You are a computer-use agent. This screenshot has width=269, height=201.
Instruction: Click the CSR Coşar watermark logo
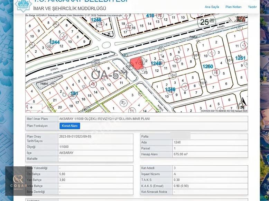point(18,181)
